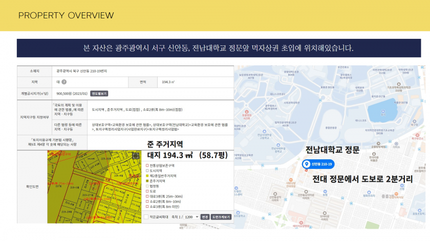430x241 pixels.
Task: Click the 도로 legend box
Action: 147,191
